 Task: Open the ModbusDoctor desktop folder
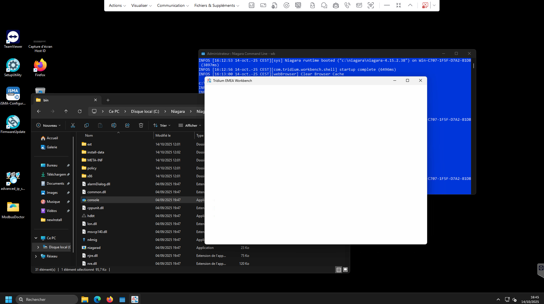(13, 210)
